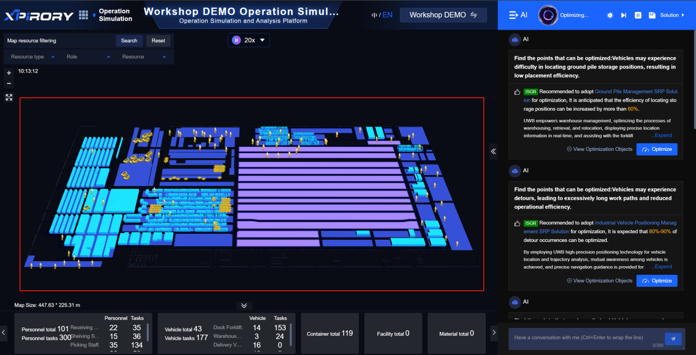The image size is (696, 355).
Task: Like the Ground Pile Management recommendation
Action: pyautogui.click(x=517, y=92)
